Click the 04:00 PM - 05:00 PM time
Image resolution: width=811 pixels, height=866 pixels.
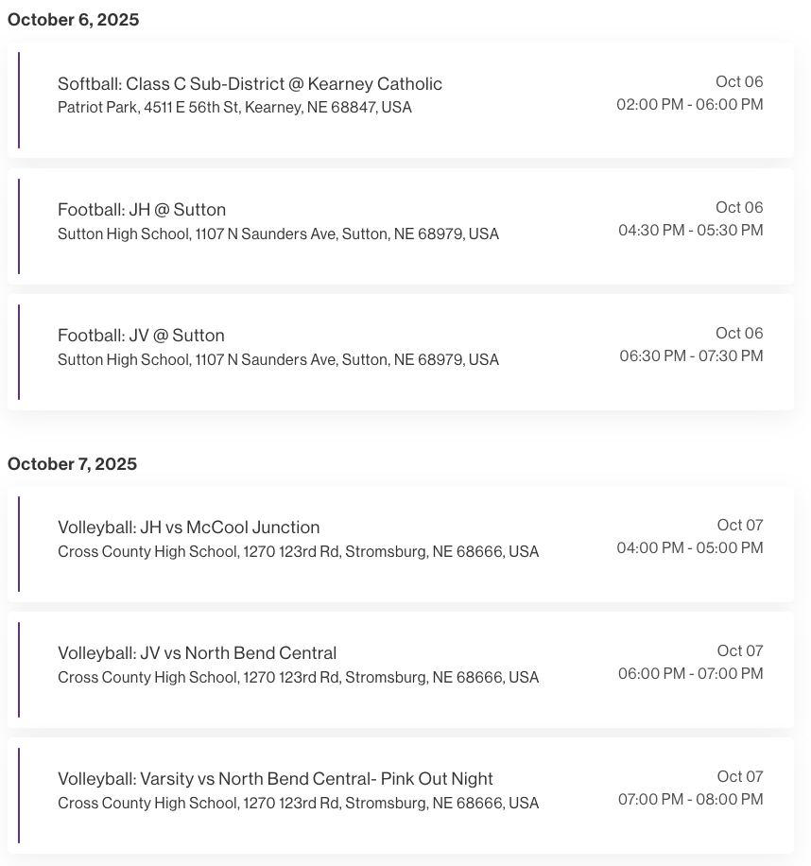689,548
